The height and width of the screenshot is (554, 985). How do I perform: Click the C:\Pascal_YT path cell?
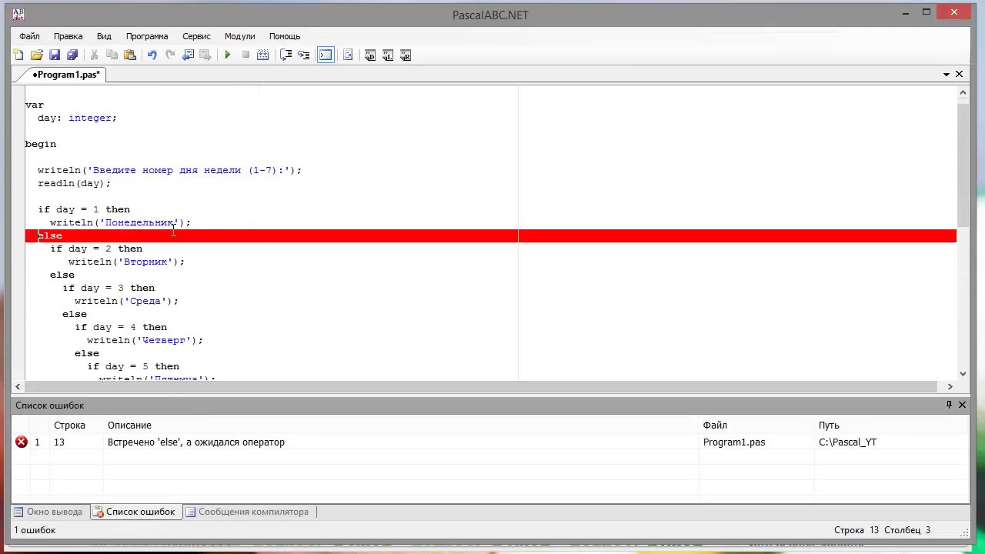[x=847, y=442]
